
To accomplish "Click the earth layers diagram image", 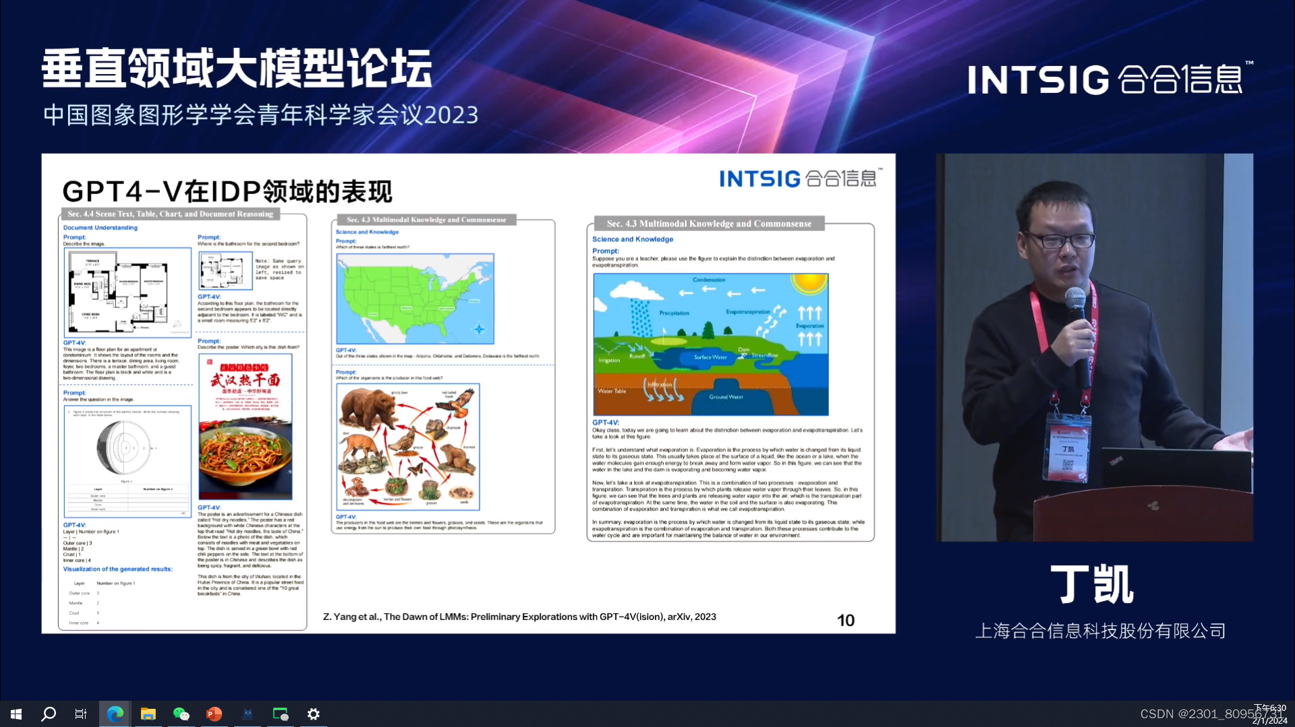I will [127, 462].
